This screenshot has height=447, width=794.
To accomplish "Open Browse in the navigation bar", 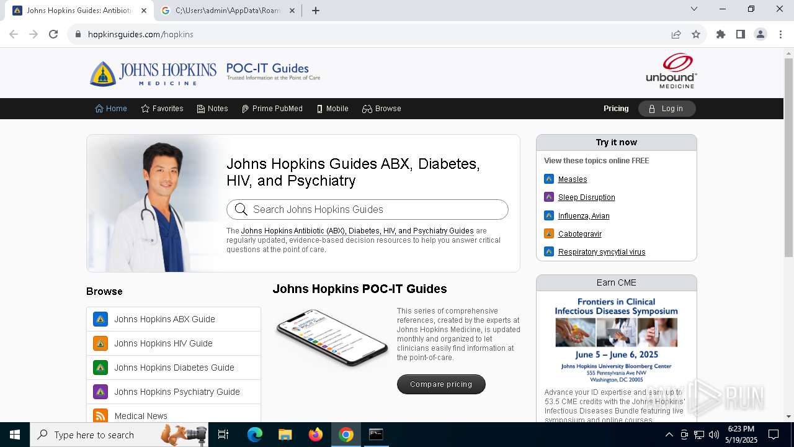I will 382,109.
